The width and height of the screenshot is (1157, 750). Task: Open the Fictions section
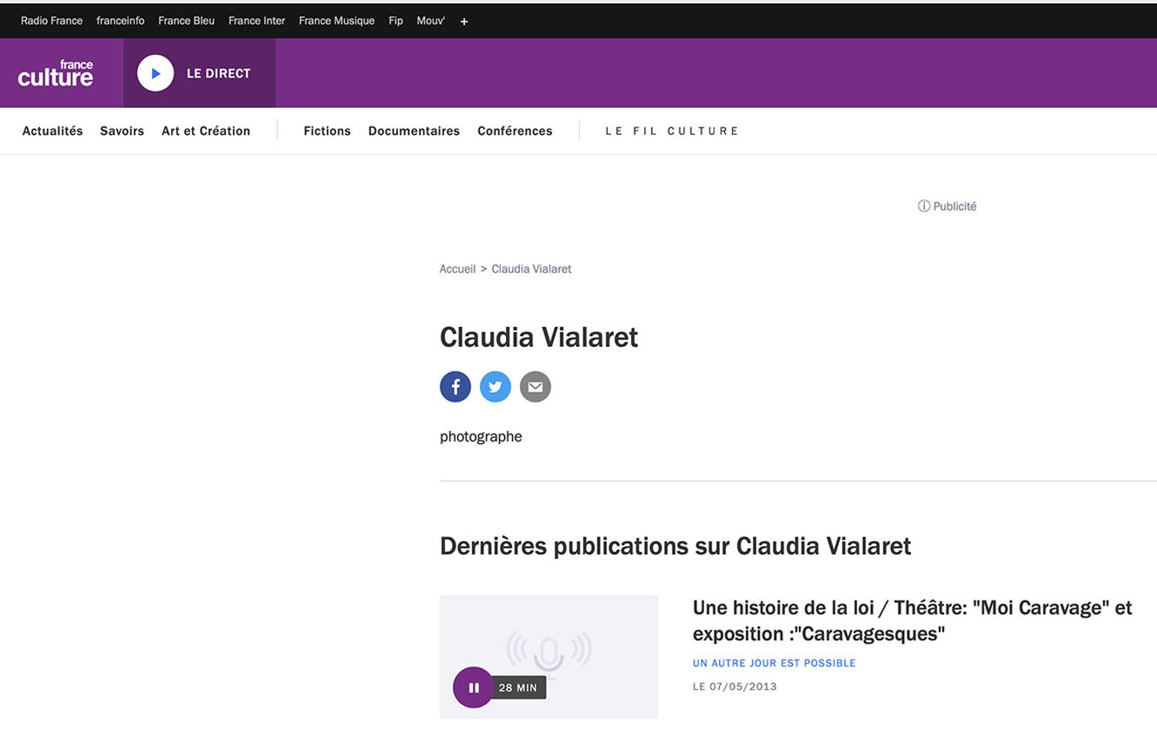[327, 131]
